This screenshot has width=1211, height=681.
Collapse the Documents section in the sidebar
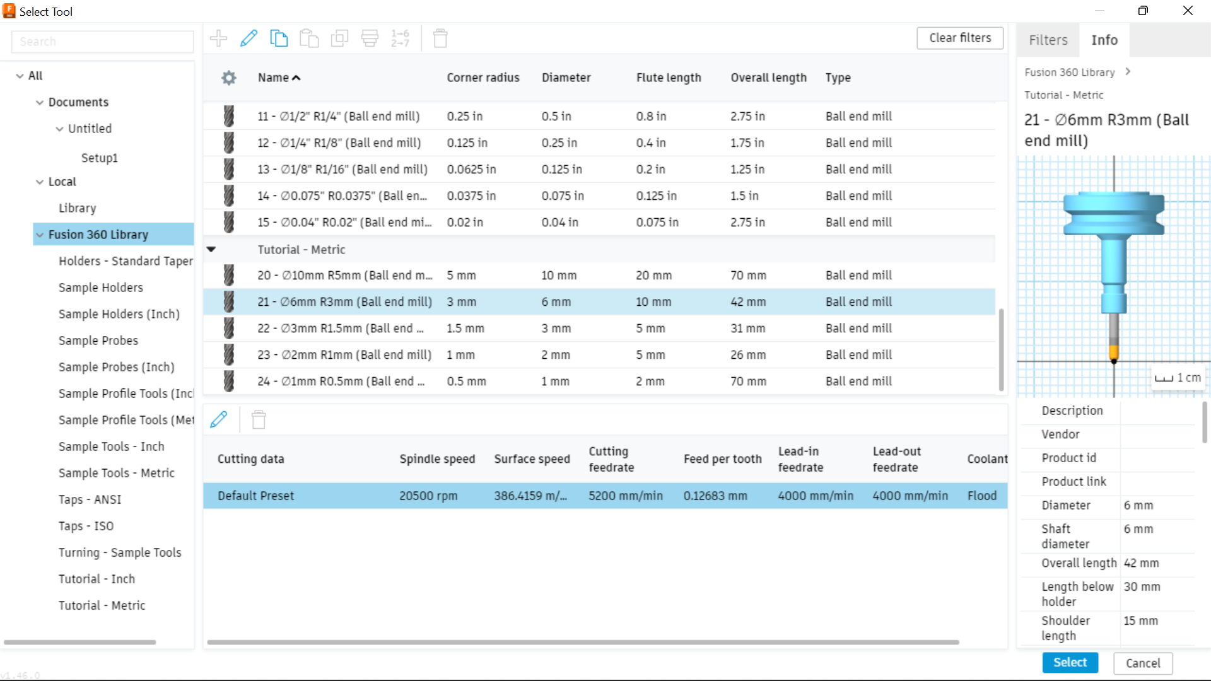tap(39, 102)
